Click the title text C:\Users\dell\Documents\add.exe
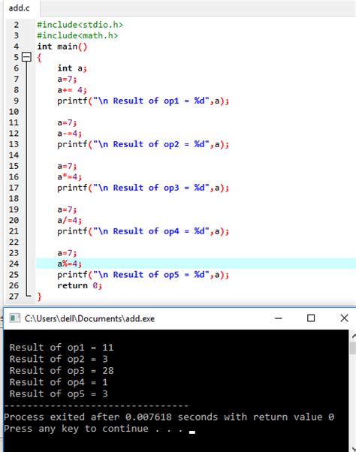356x452 pixels. tap(89, 318)
